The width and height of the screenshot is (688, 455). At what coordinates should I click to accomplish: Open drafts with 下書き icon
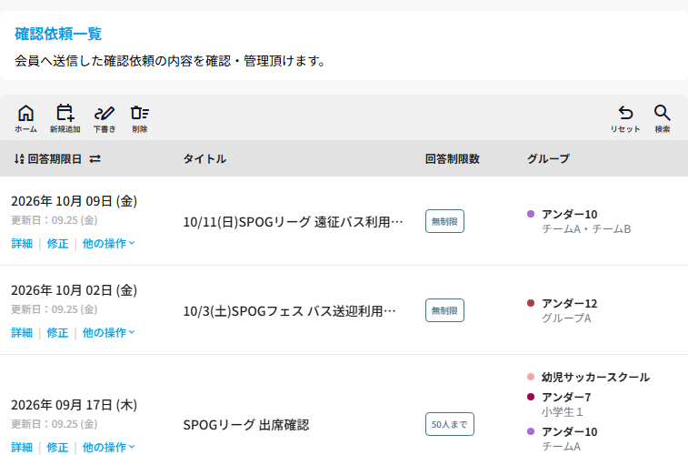coord(105,118)
